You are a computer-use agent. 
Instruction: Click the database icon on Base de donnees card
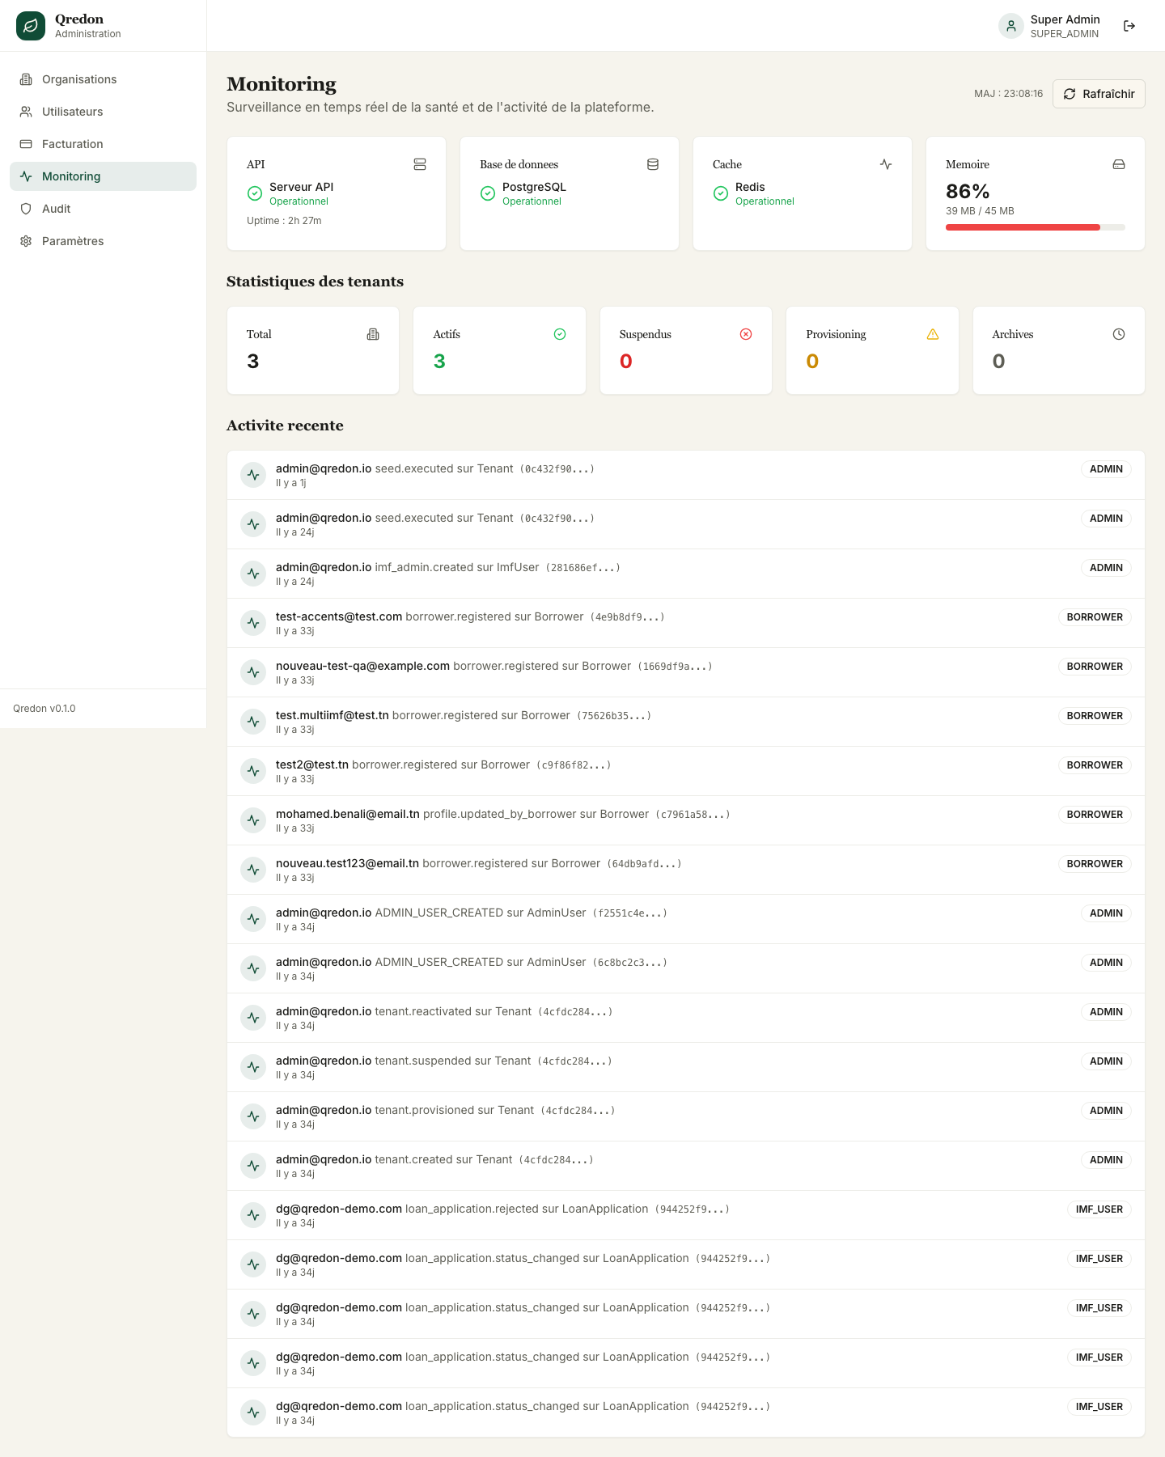click(x=653, y=164)
